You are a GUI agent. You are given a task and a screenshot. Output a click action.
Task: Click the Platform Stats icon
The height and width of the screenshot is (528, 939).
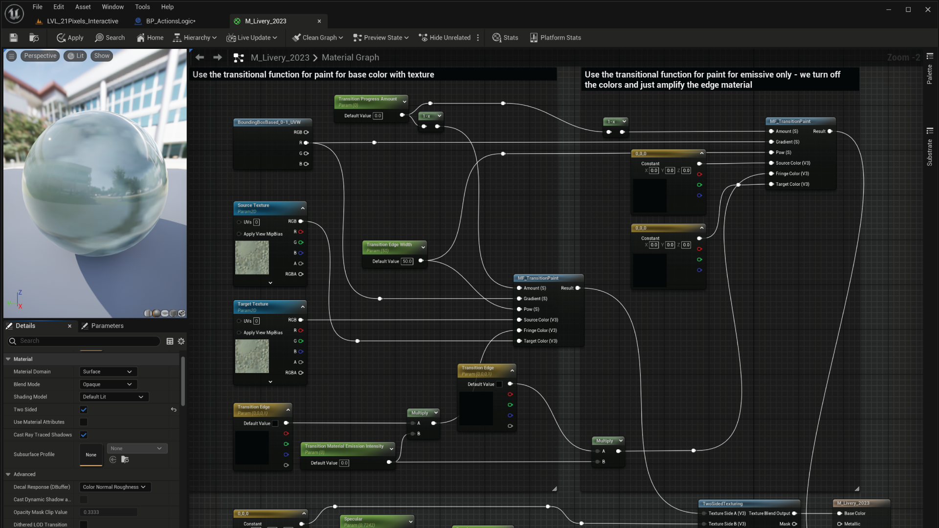(x=534, y=38)
